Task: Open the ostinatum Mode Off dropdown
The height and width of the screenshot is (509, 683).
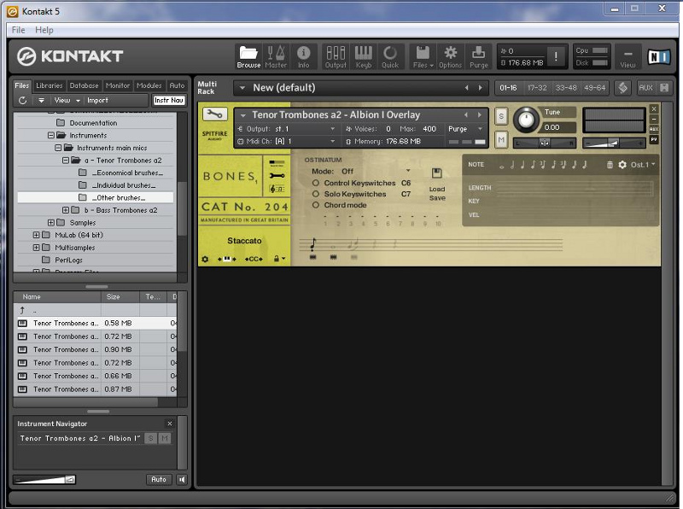Action: pos(361,172)
